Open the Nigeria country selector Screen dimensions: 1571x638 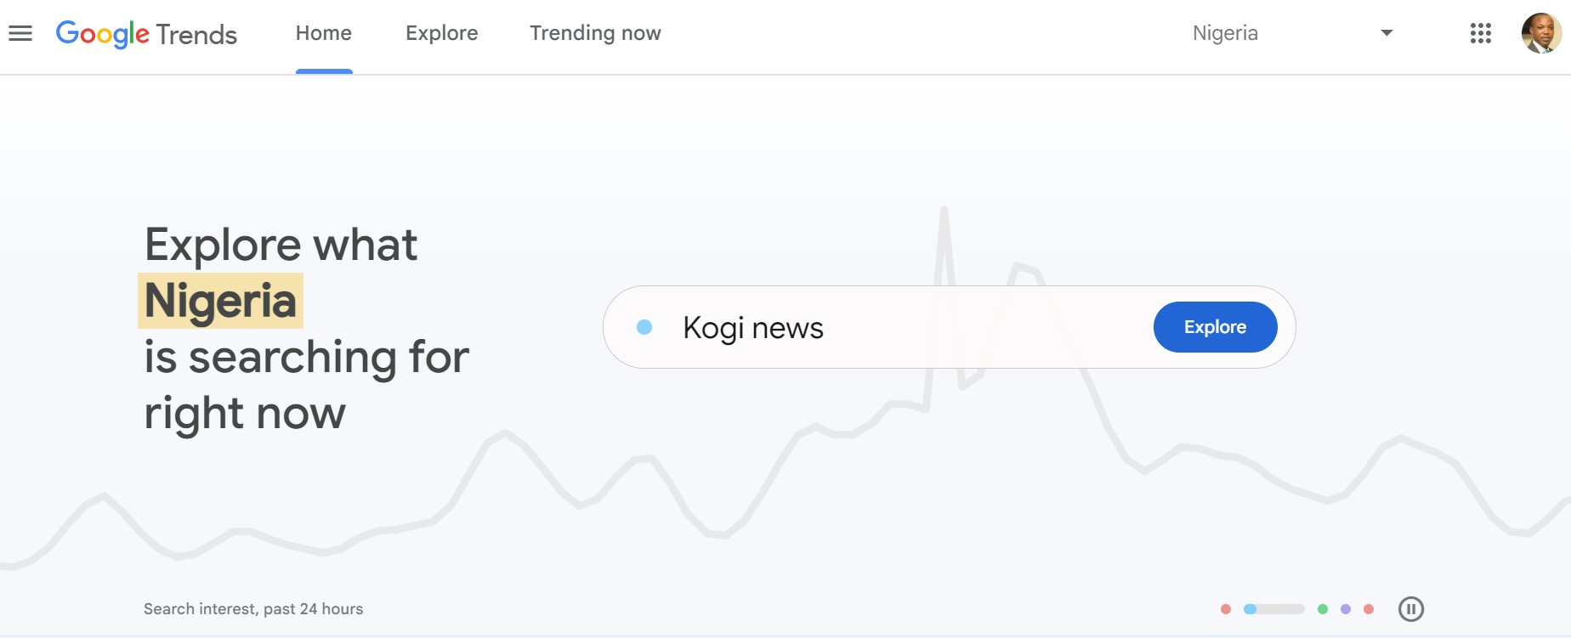coord(1224,33)
